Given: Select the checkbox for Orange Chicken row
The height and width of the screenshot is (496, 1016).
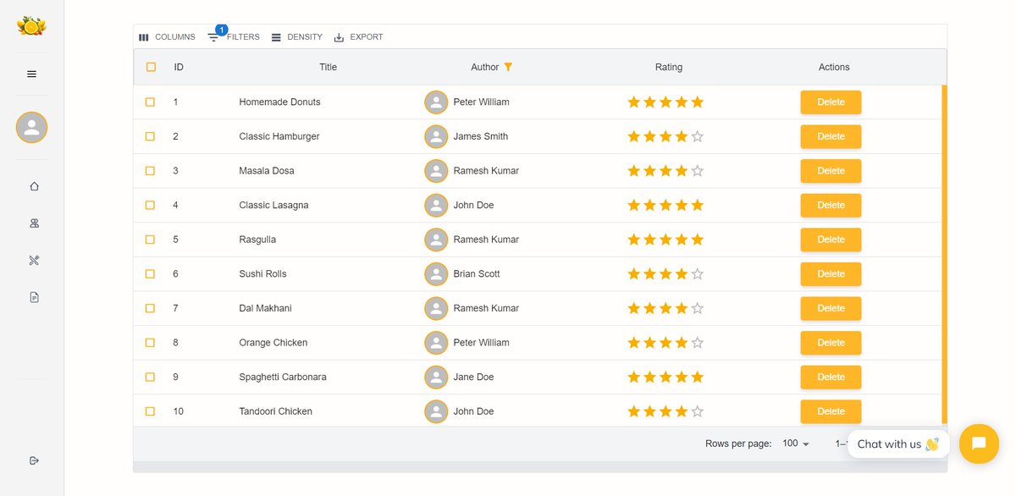Looking at the screenshot, I should (x=150, y=343).
